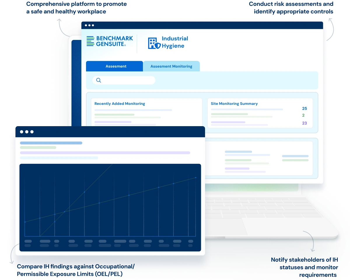Open the Site Monitoring Summary heading

point(234,104)
